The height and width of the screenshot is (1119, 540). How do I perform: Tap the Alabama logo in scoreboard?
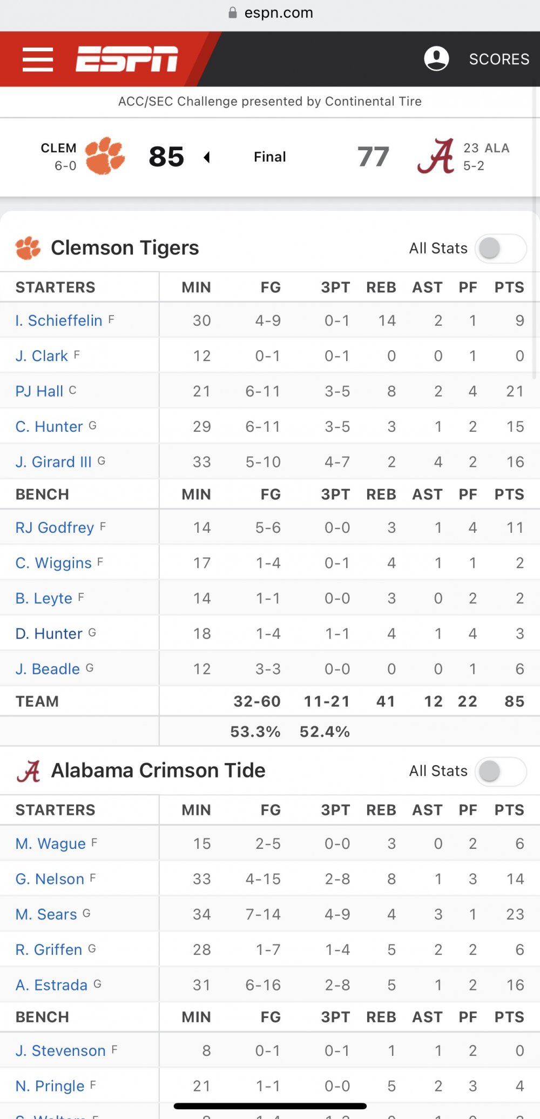tap(436, 156)
